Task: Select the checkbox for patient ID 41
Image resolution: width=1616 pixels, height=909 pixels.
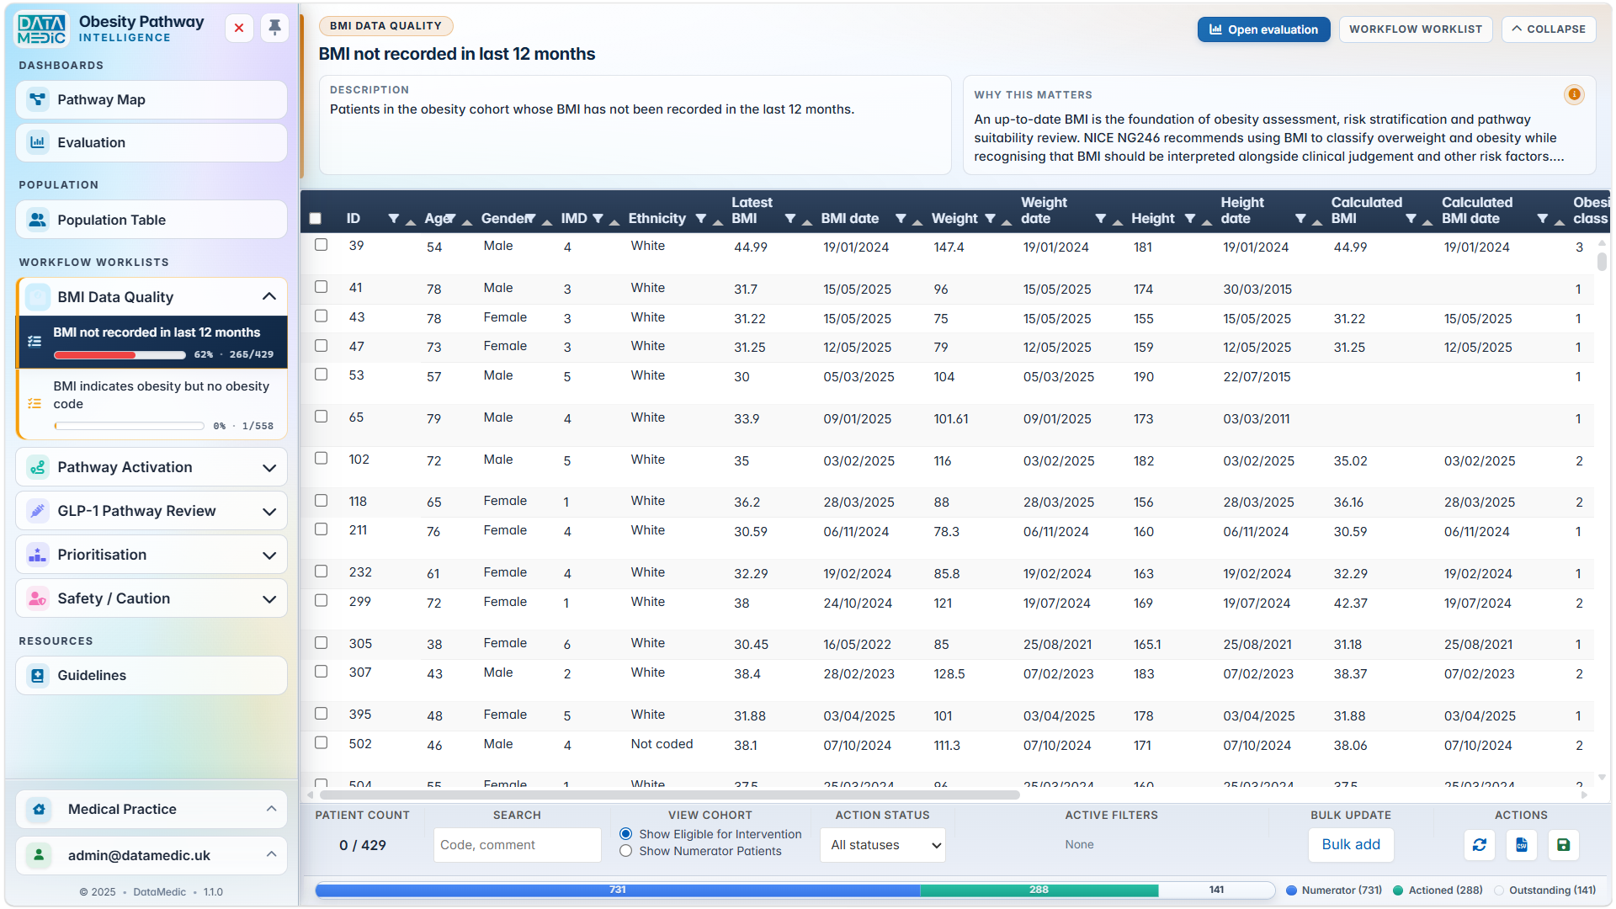Action: tap(321, 287)
